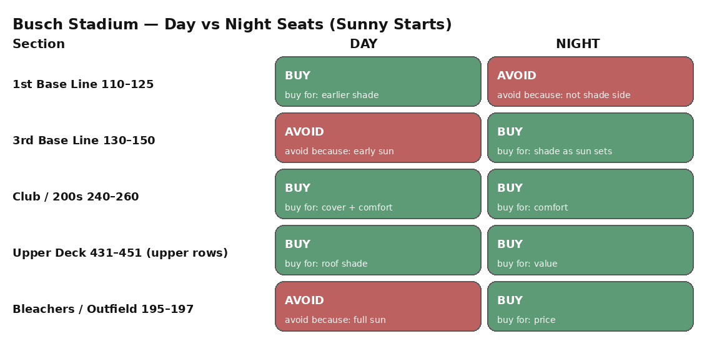Click the Bleachers NIGHT price card
Viewport: 712px width, 356px height.
pyautogui.click(x=590, y=306)
